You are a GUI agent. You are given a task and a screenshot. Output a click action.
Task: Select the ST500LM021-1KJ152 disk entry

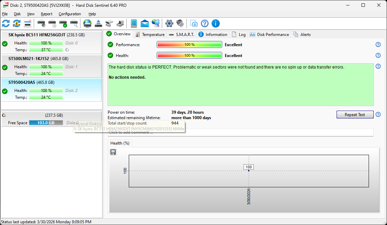(x=51, y=66)
